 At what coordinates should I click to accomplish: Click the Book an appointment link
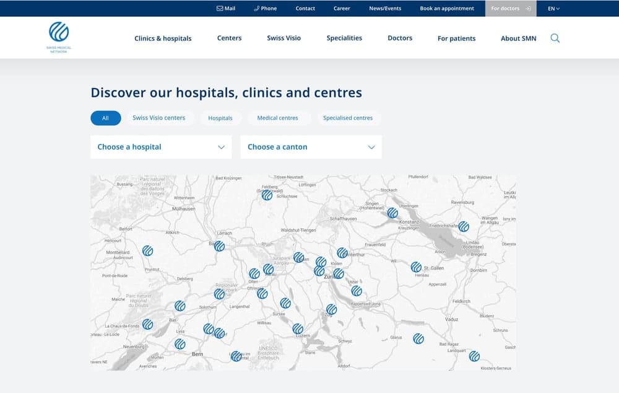click(447, 9)
